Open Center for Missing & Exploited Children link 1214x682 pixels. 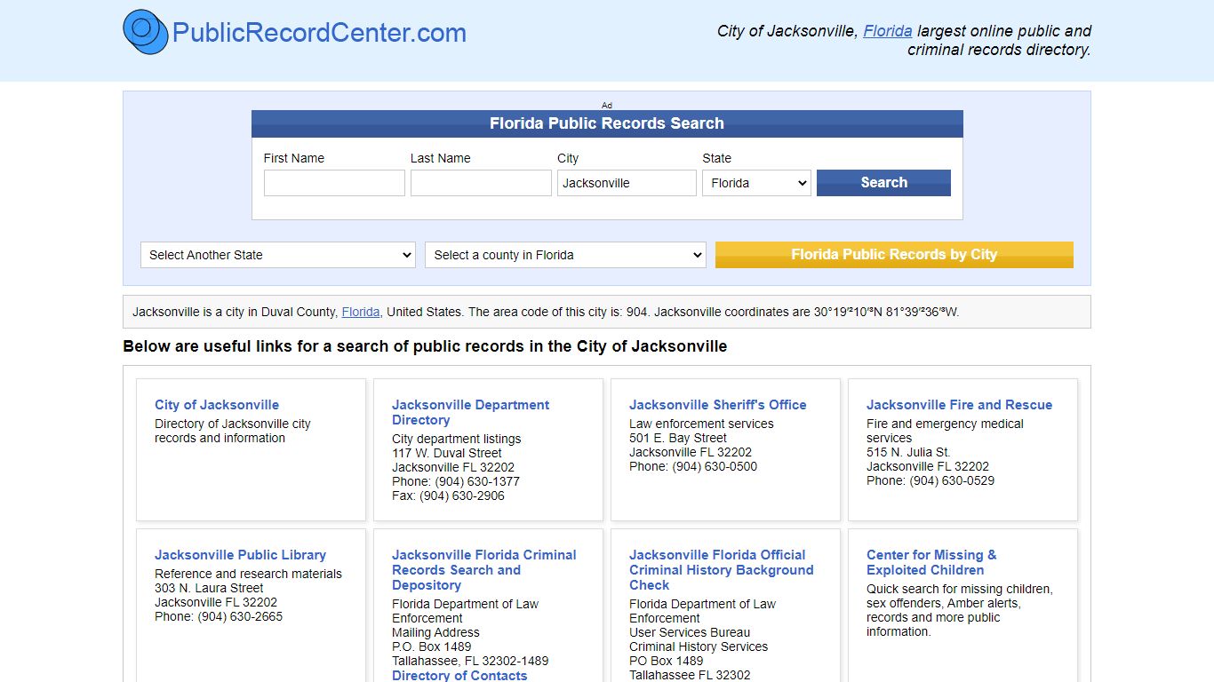pos(931,562)
